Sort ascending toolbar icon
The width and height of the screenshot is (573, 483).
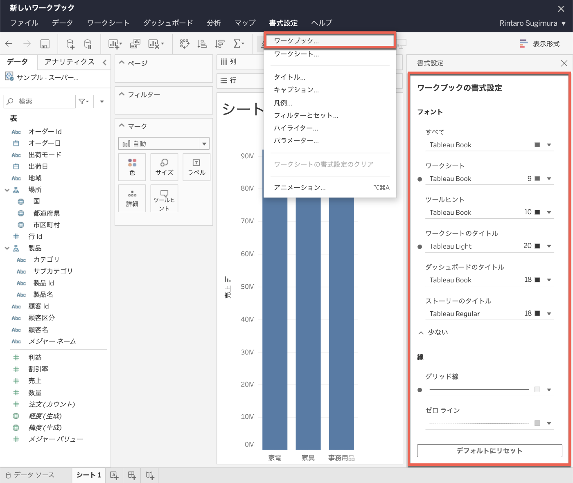pos(202,44)
